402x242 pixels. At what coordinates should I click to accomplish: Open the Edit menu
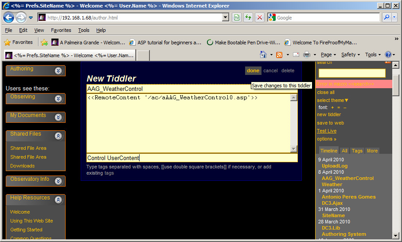pyautogui.click(x=23, y=30)
